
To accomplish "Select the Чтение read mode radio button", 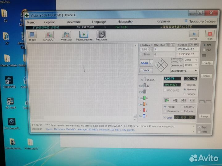I will click(185, 89).
